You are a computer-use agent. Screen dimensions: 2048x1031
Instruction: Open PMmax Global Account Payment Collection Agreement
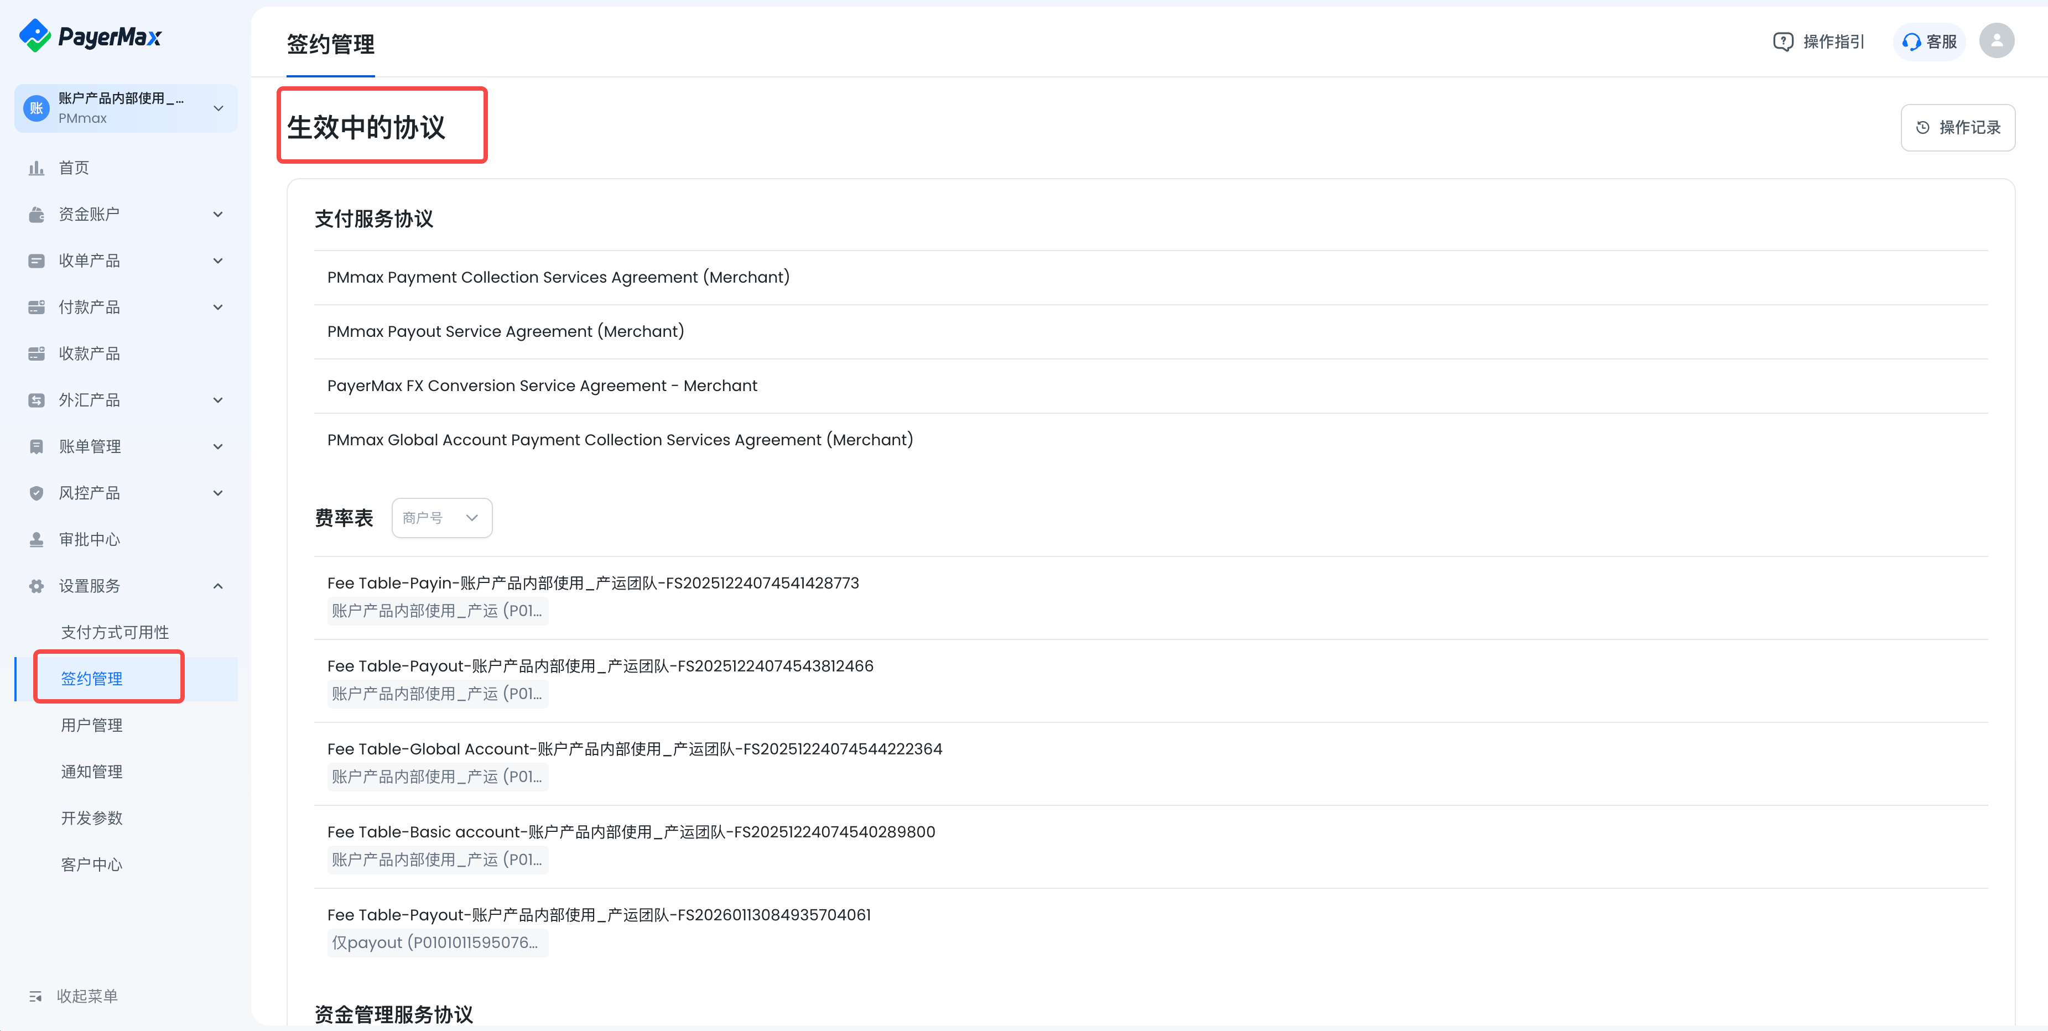coord(620,440)
